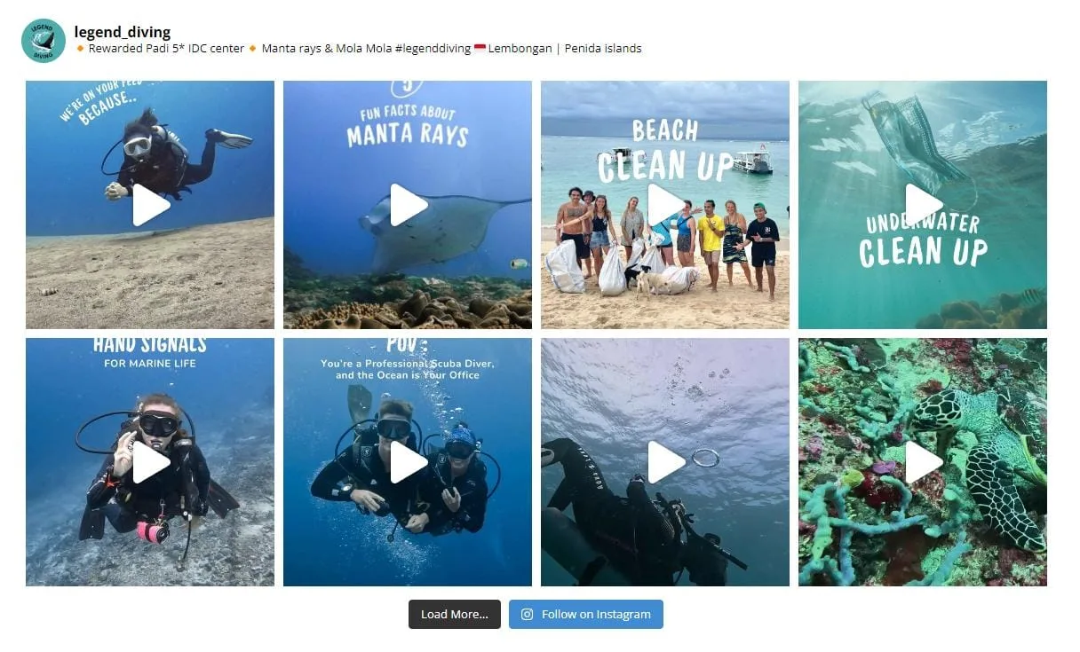This screenshot has width=1080, height=652.
Task: Click Follow on Instagram
Action: point(586,614)
